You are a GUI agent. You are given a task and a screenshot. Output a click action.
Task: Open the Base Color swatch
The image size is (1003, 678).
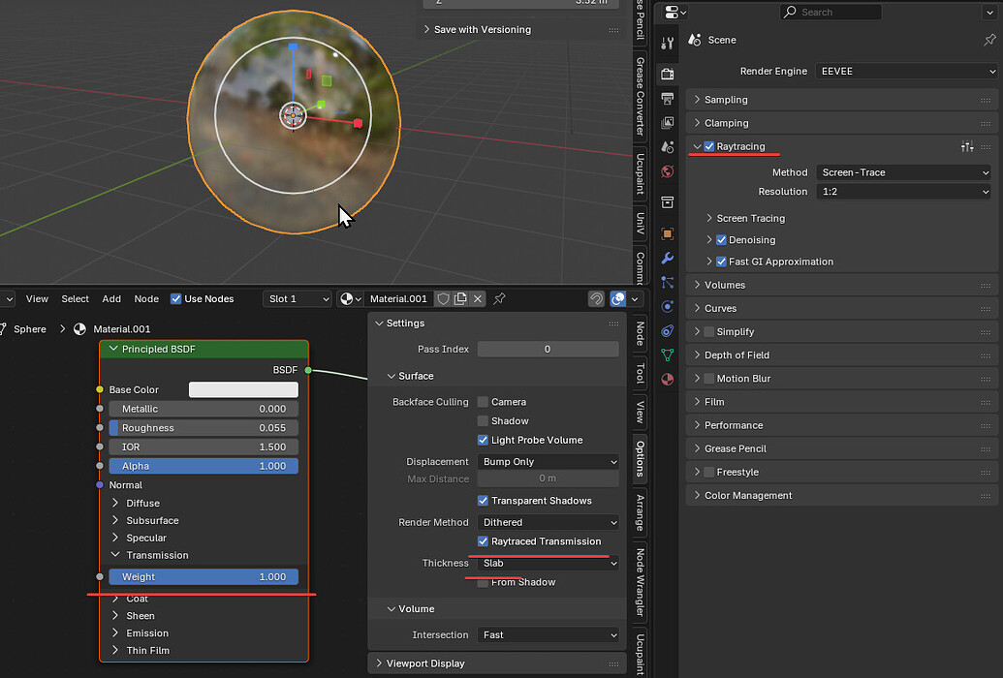point(243,389)
